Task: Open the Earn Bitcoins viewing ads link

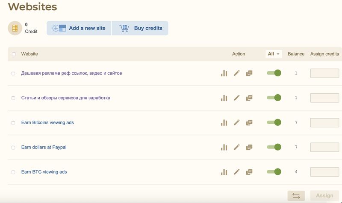Action: pos(47,123)
